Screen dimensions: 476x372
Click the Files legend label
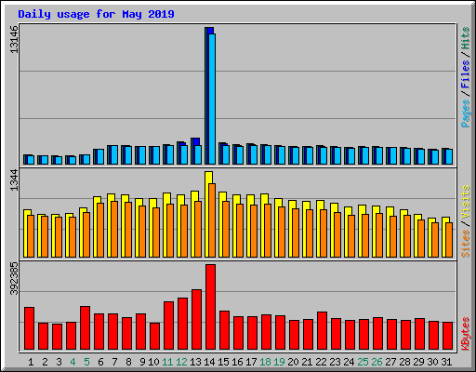coord(466,74)
